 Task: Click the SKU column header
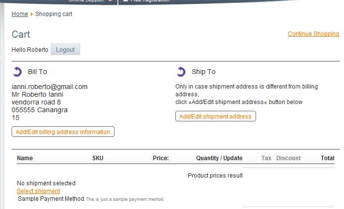pos(98,158)
